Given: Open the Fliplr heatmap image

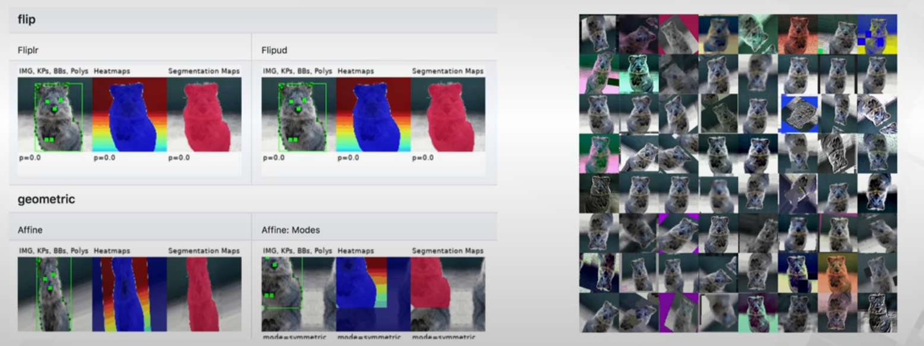Looking at the screenshot, I should (130, 115).
